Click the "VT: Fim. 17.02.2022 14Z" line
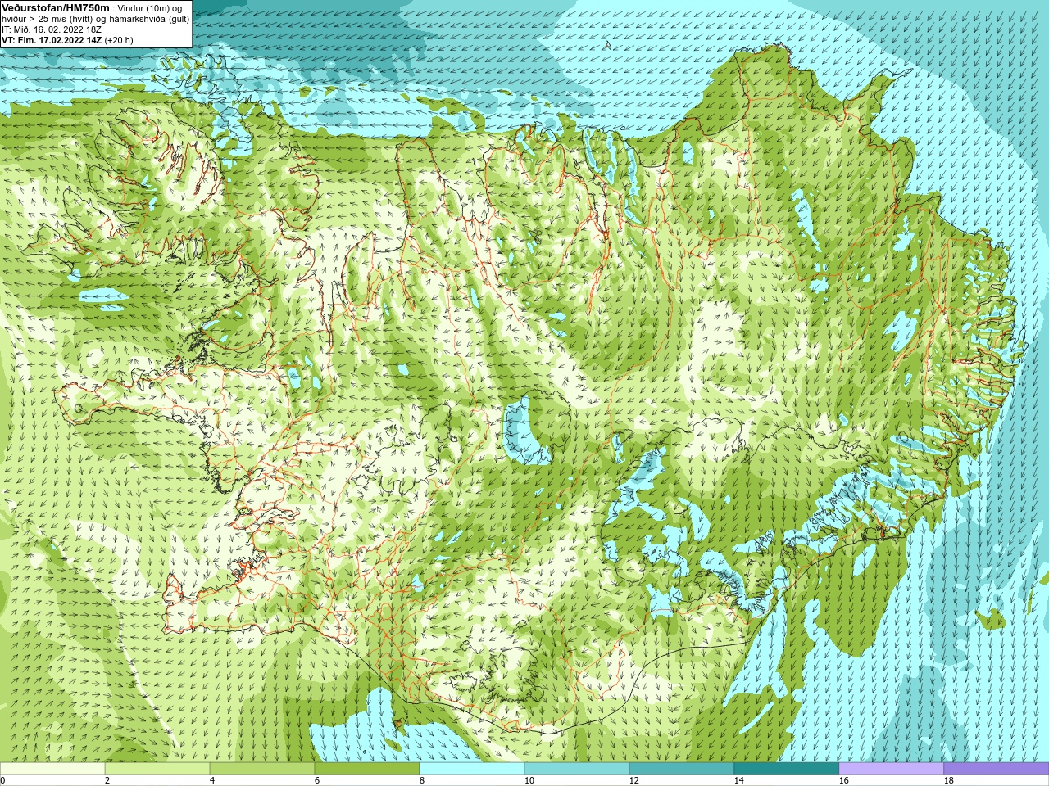1049x786 pixels. (52, 40)
